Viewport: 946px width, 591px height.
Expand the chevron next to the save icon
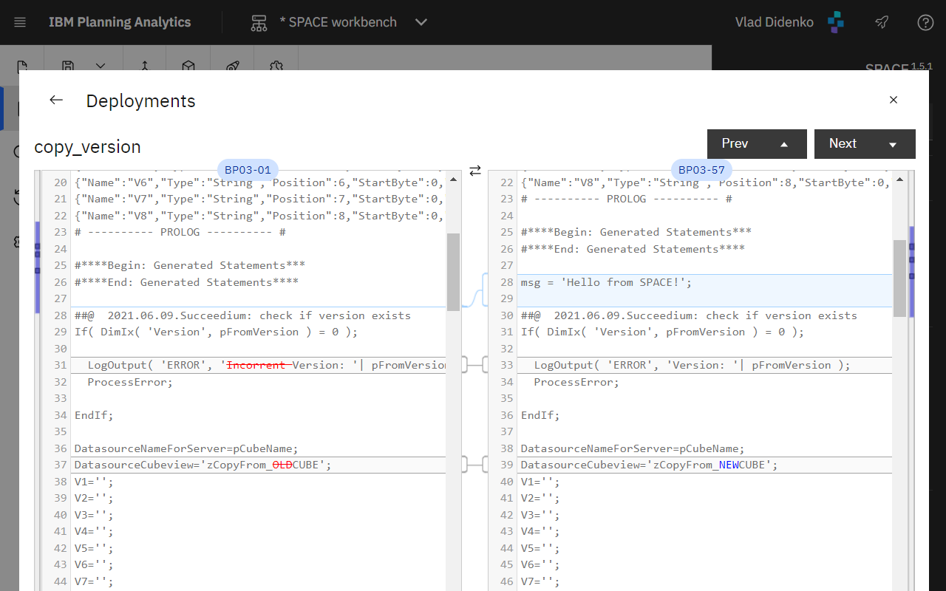pos(101,66)
